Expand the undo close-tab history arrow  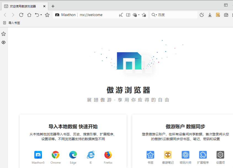pyautogui.click(x=41, y=15)
